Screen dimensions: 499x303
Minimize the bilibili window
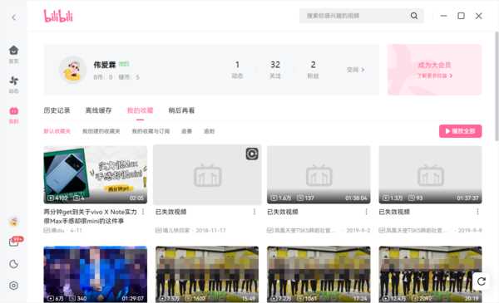click(x=443, y=16)
